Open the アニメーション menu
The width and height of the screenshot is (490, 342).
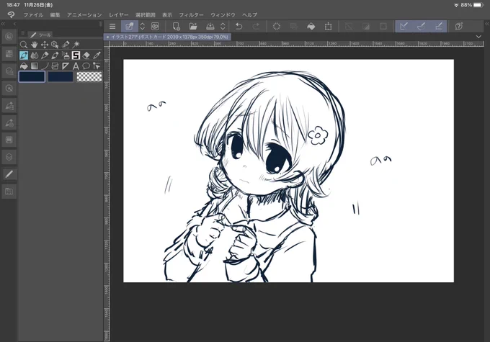click(x=84, y=14)
